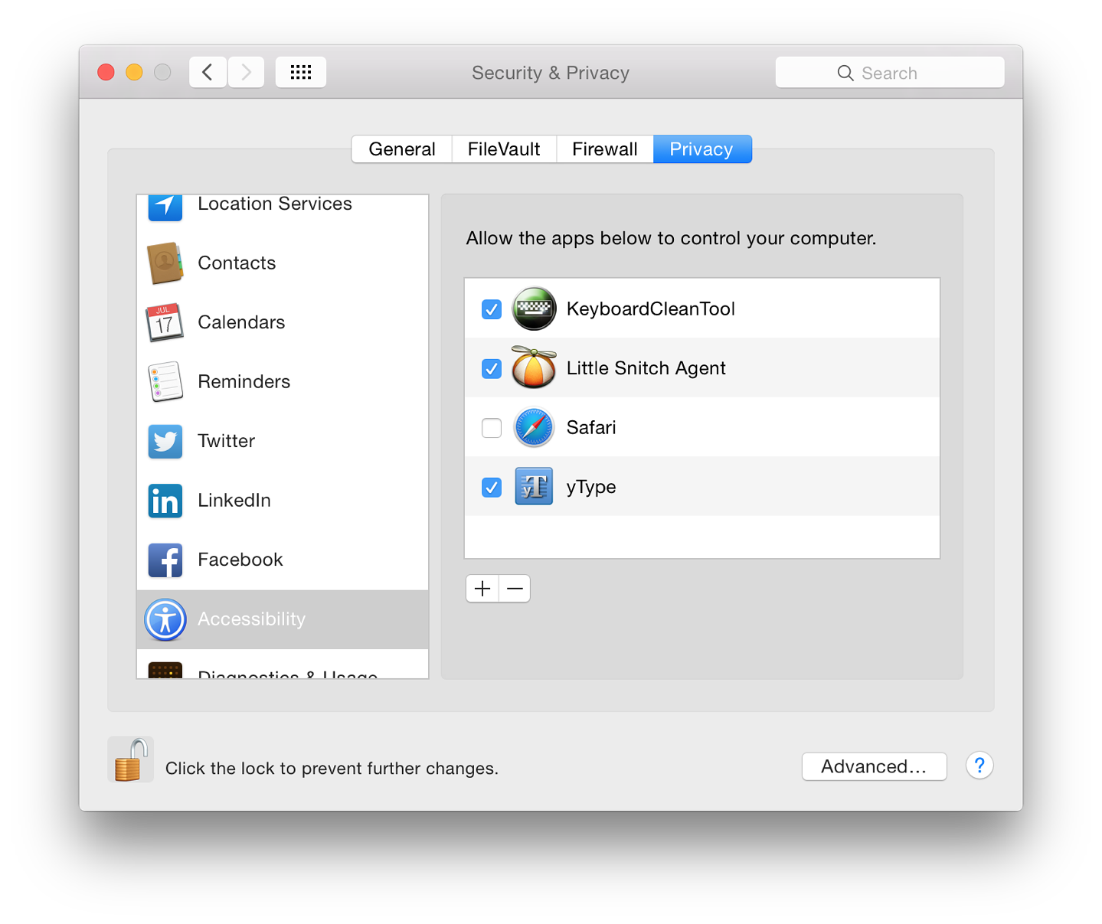Click KeyboardCleanTool name in app list
The image size is (1102, 924).
[651, 309]
